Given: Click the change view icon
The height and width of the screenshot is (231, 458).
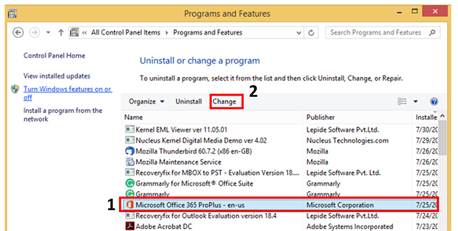Looking at the screenshot, I should coord(402,102).
